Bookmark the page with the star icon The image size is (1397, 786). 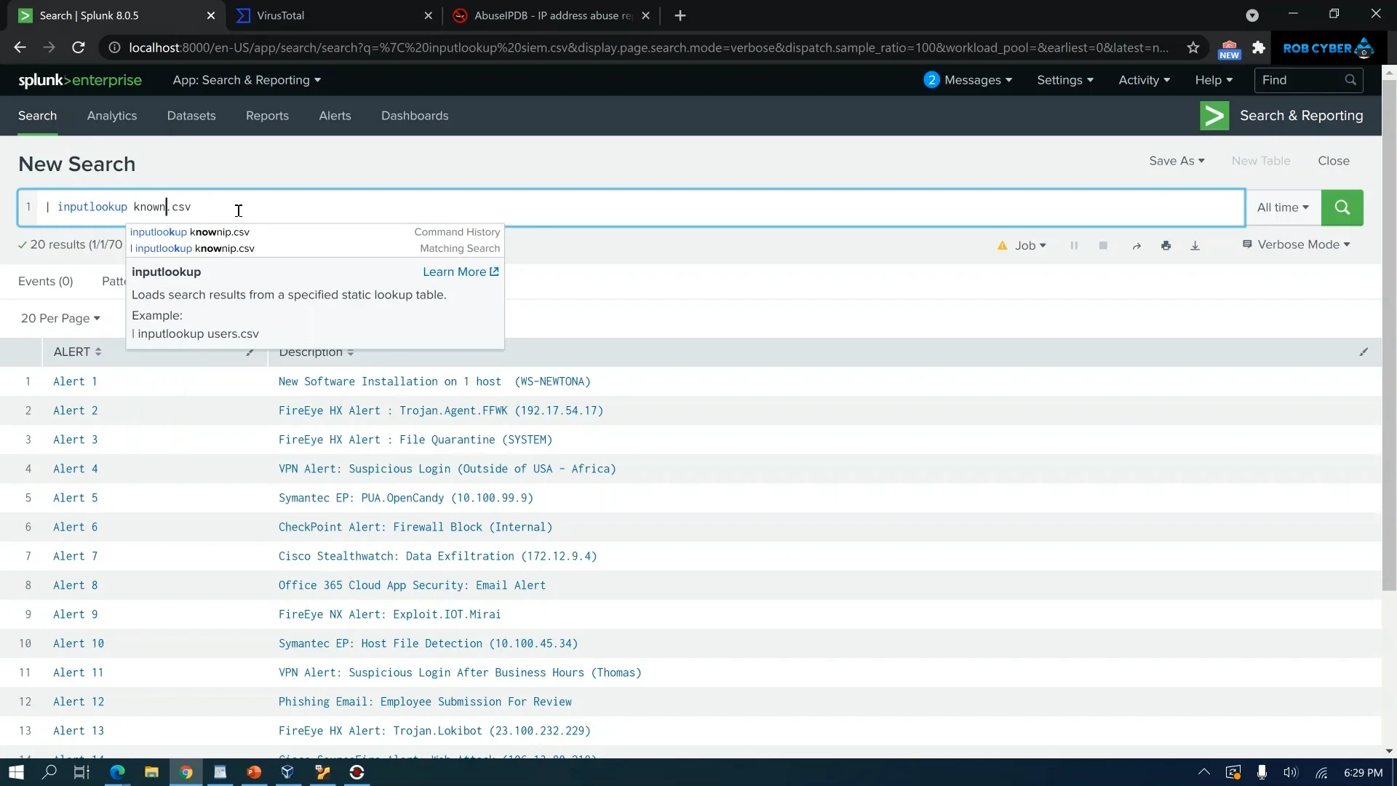click(x=1193, y=48)
